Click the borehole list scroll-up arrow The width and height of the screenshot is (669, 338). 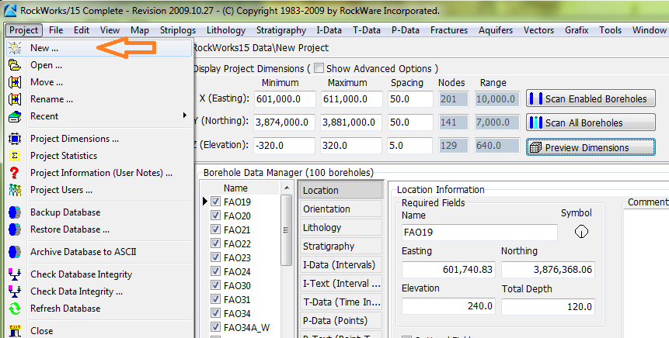tap(287, 188)
